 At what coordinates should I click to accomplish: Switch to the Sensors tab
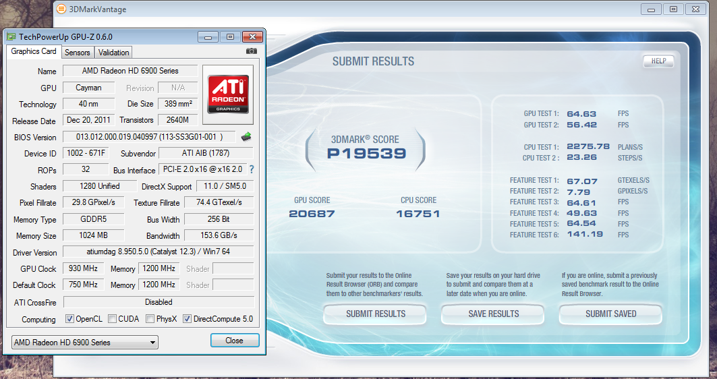tap(78, 52)
